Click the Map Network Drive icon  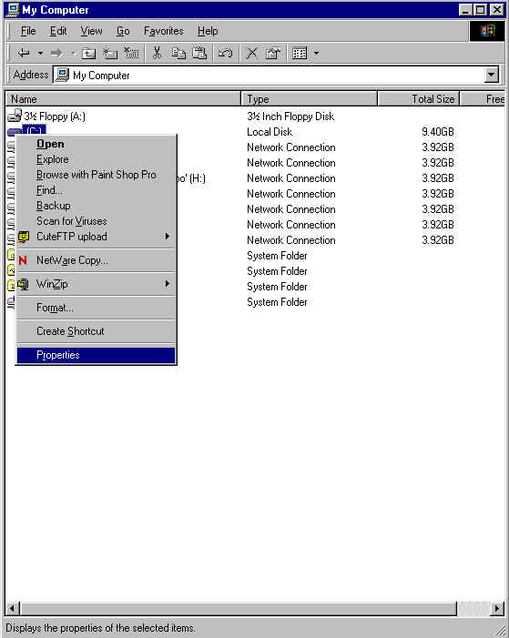(110, 53)
